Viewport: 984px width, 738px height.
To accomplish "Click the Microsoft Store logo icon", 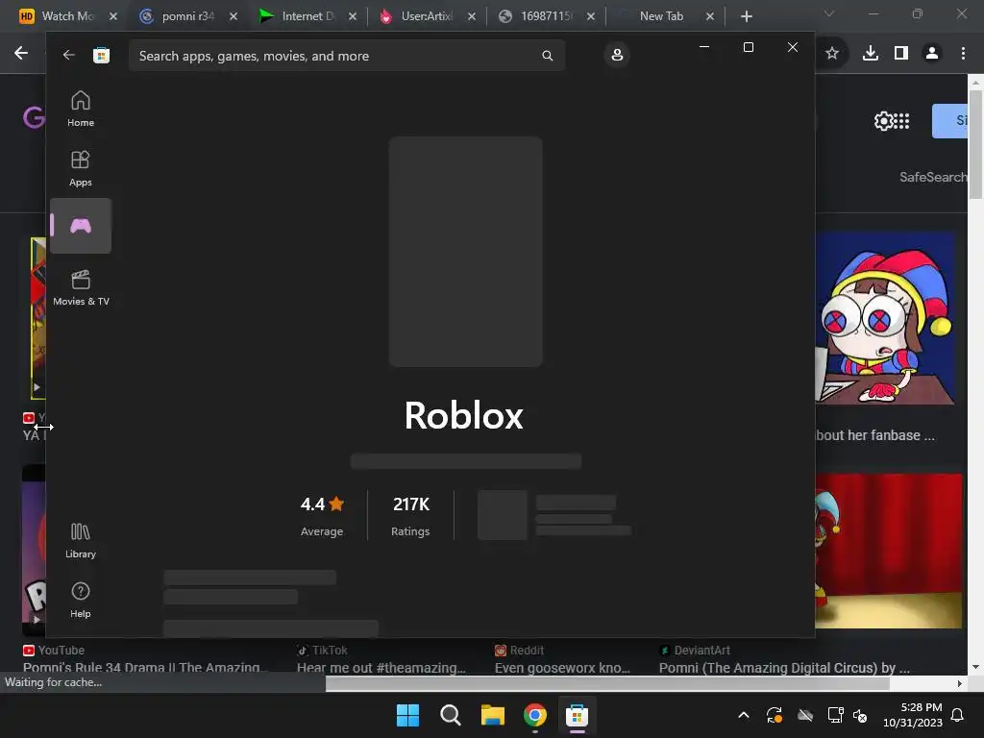I will pos(101,55).
